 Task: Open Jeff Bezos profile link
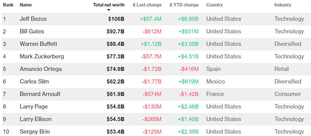(33, 19)
